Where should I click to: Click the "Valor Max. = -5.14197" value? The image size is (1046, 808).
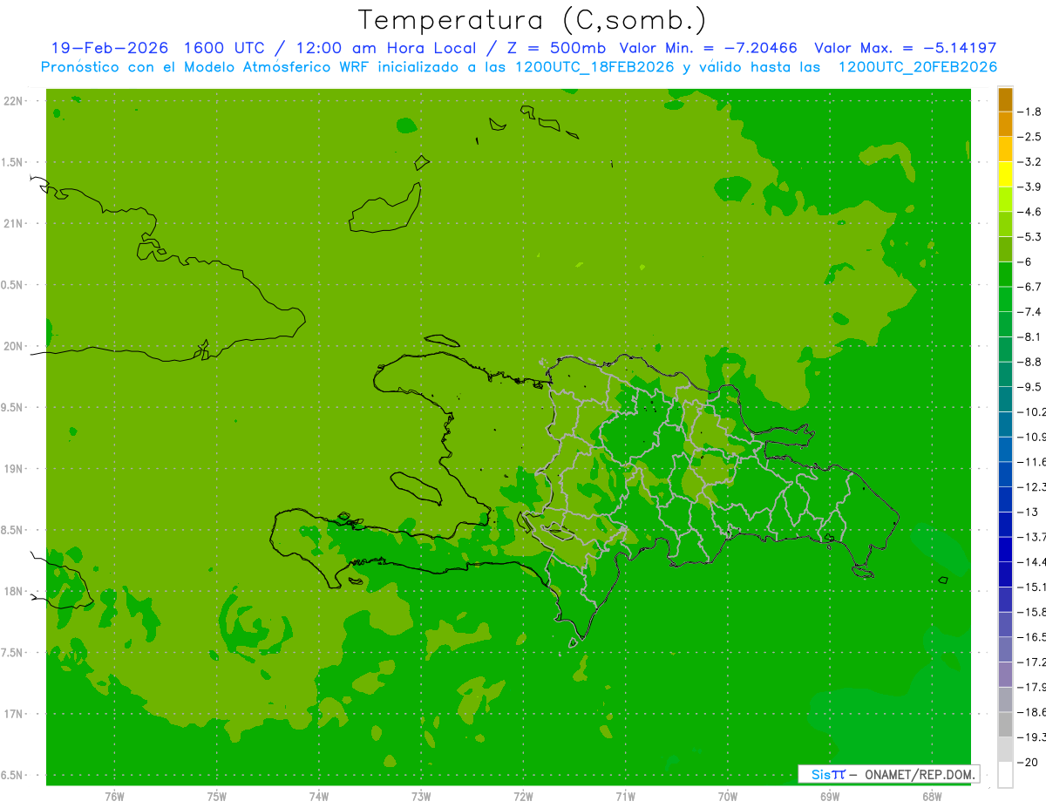(x=905, y=48)
